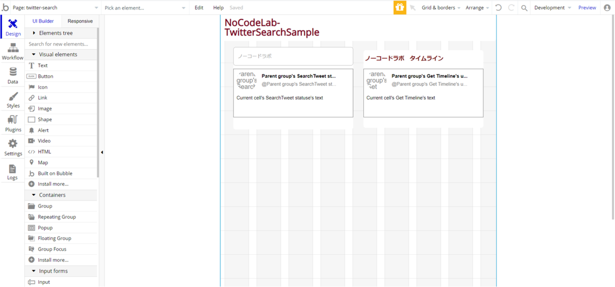Image resolution: width=615 pixels, height=287 pixels.
Task: Select the Text element
Action: click(60, 65)
